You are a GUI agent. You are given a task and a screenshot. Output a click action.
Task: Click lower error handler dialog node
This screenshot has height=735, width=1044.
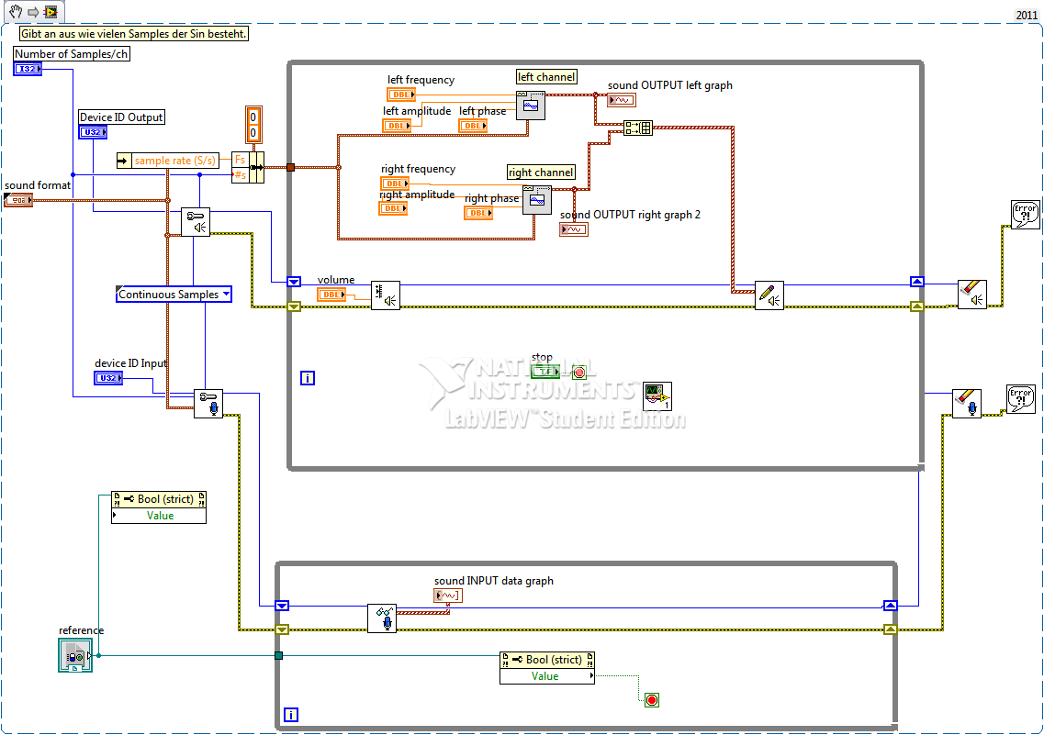(1021, 400)
